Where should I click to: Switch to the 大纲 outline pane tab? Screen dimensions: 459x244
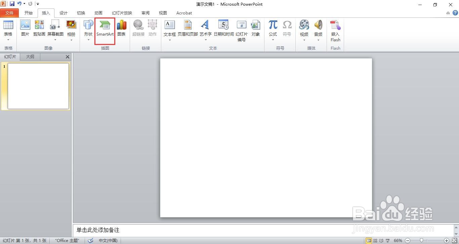[x=30, y=57]
